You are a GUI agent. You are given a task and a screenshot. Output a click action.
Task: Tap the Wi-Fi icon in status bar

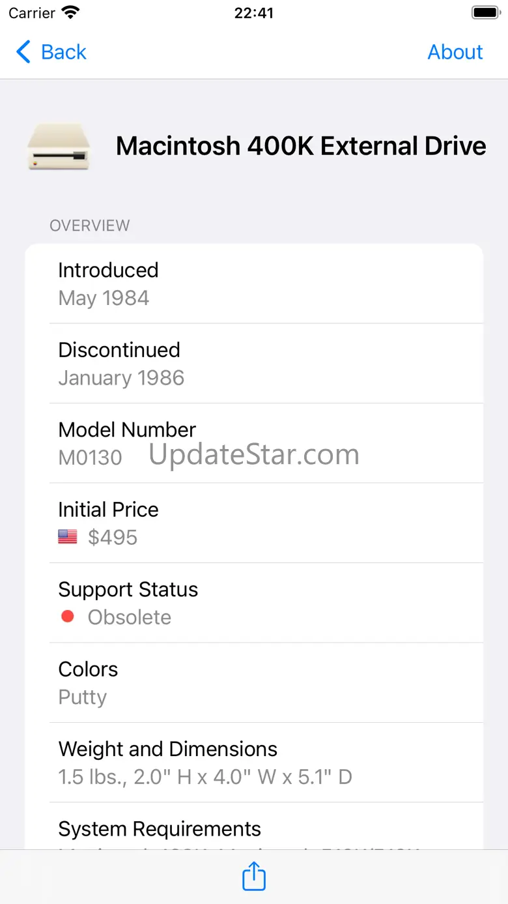pyautogui.click(x=70, y=13)
